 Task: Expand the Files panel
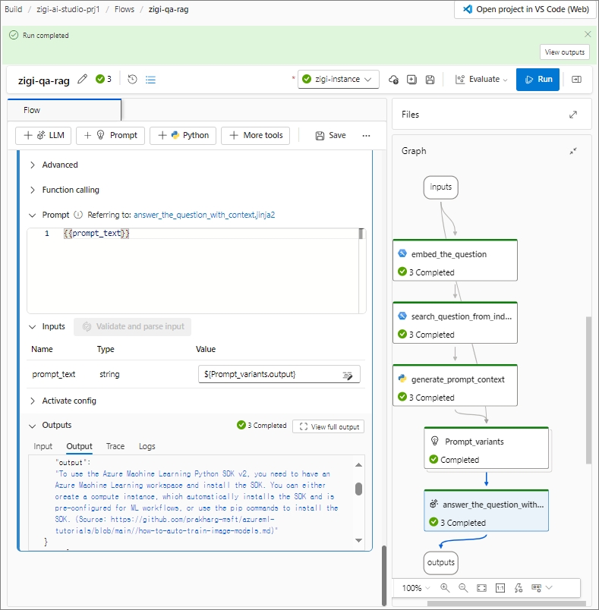tap(573, 115)
